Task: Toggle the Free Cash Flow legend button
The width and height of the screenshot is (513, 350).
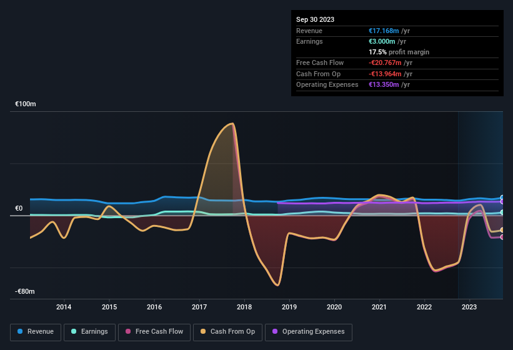Action: [x=154, y=332]
